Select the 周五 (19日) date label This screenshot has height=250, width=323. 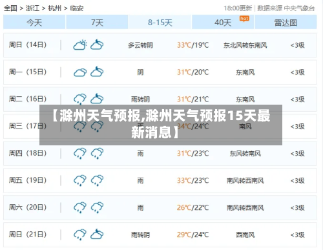(28, 180)
